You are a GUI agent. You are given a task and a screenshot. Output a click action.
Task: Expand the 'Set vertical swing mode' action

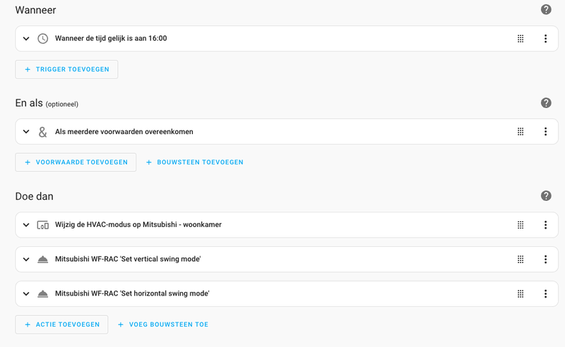click(26, 260)
